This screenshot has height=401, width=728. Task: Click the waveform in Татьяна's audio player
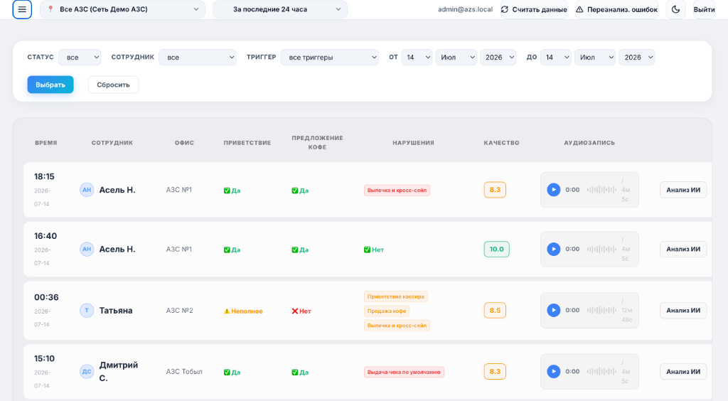[601, 311]
